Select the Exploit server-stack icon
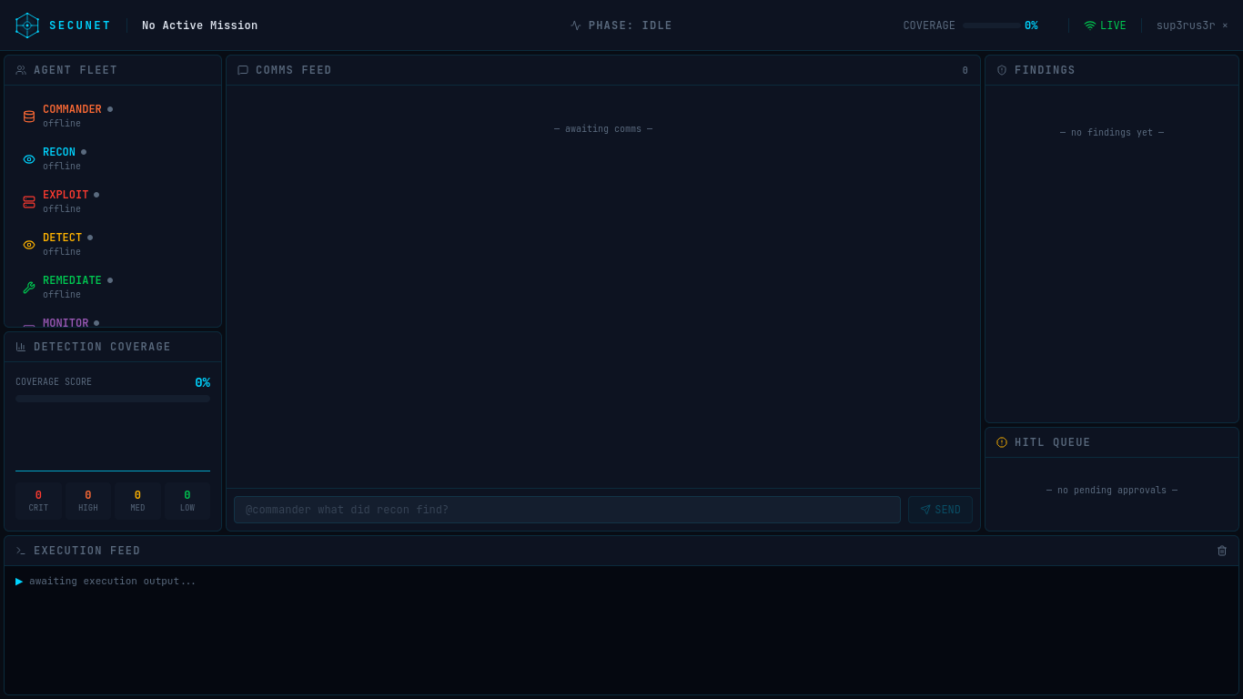The height and width of the screenshot is (699, 1243). point(28,201)
